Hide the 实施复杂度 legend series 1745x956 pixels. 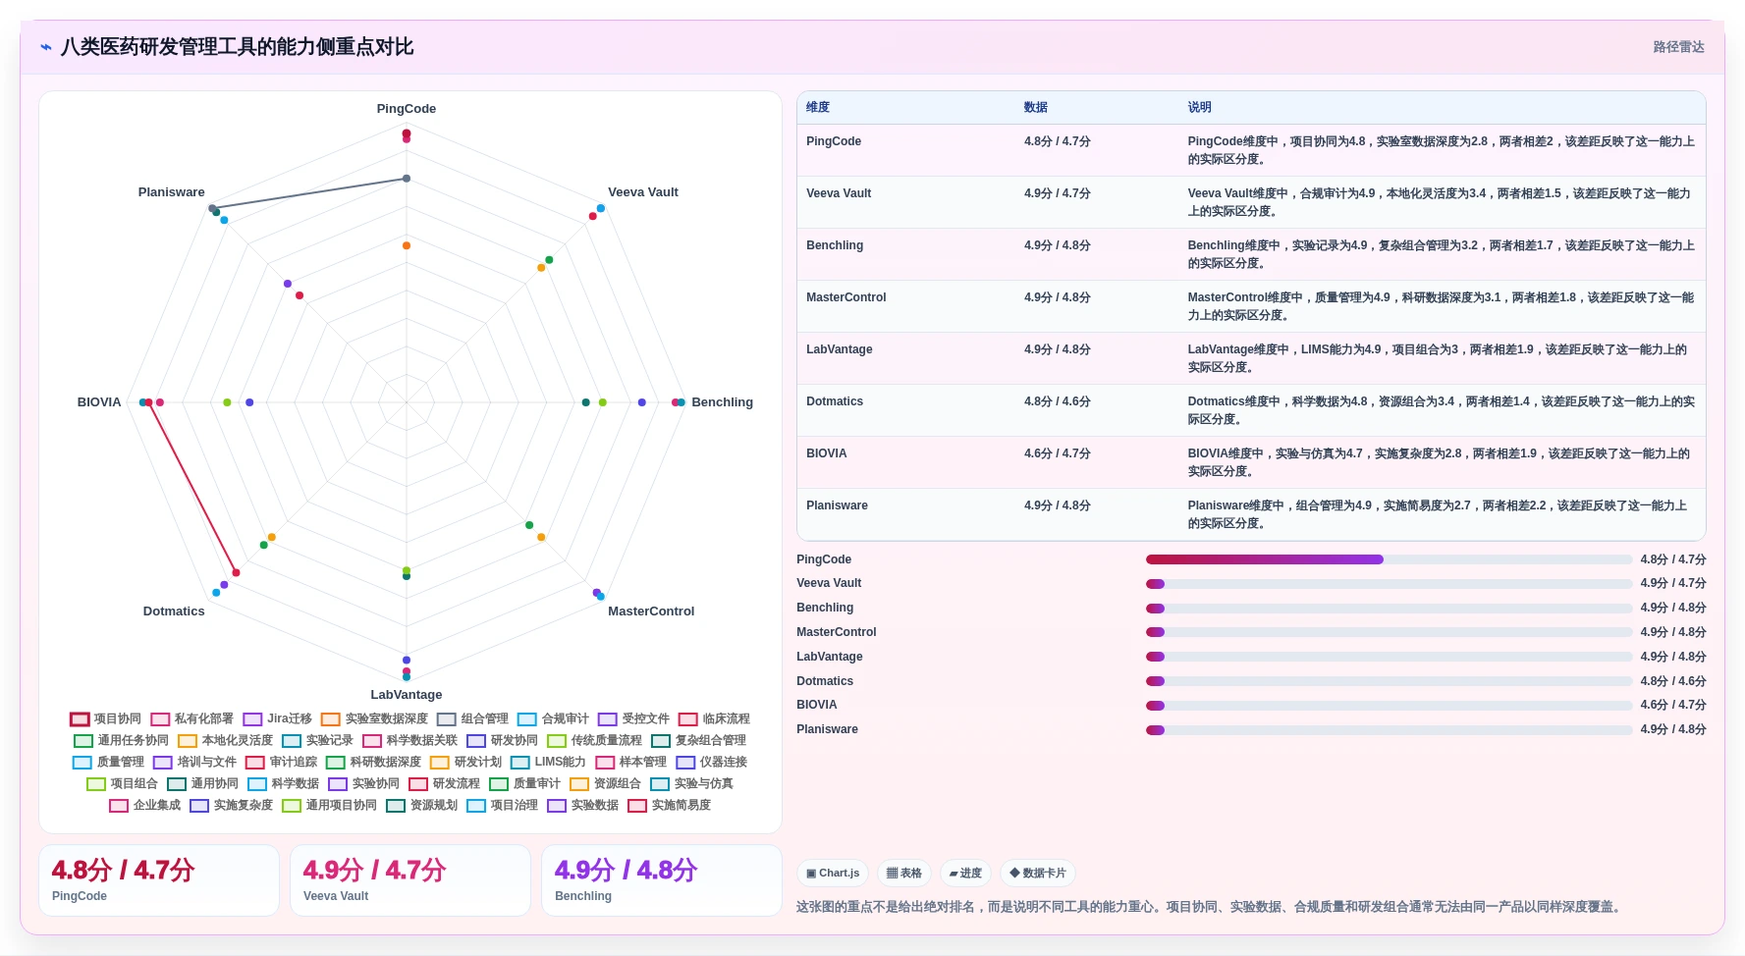[232, 806]
